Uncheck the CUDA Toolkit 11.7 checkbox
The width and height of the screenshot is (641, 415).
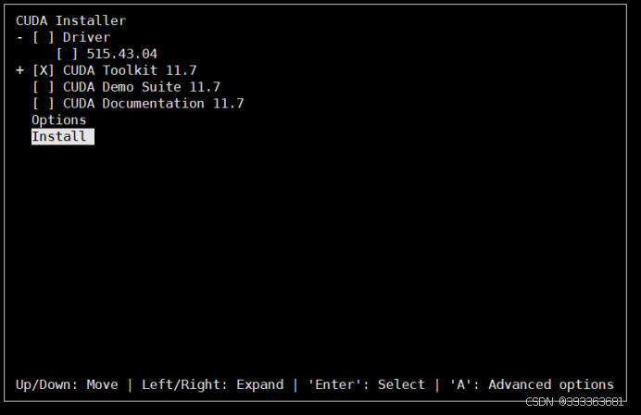pyautogui.click(x=43, y=70)
